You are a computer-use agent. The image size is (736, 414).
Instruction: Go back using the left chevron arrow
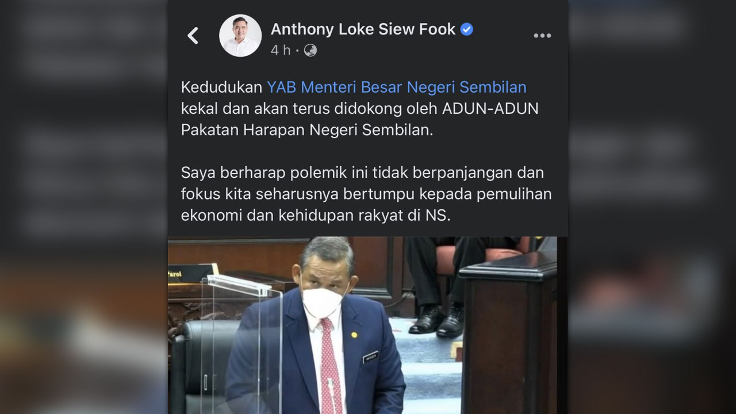(x=193, y=36)
